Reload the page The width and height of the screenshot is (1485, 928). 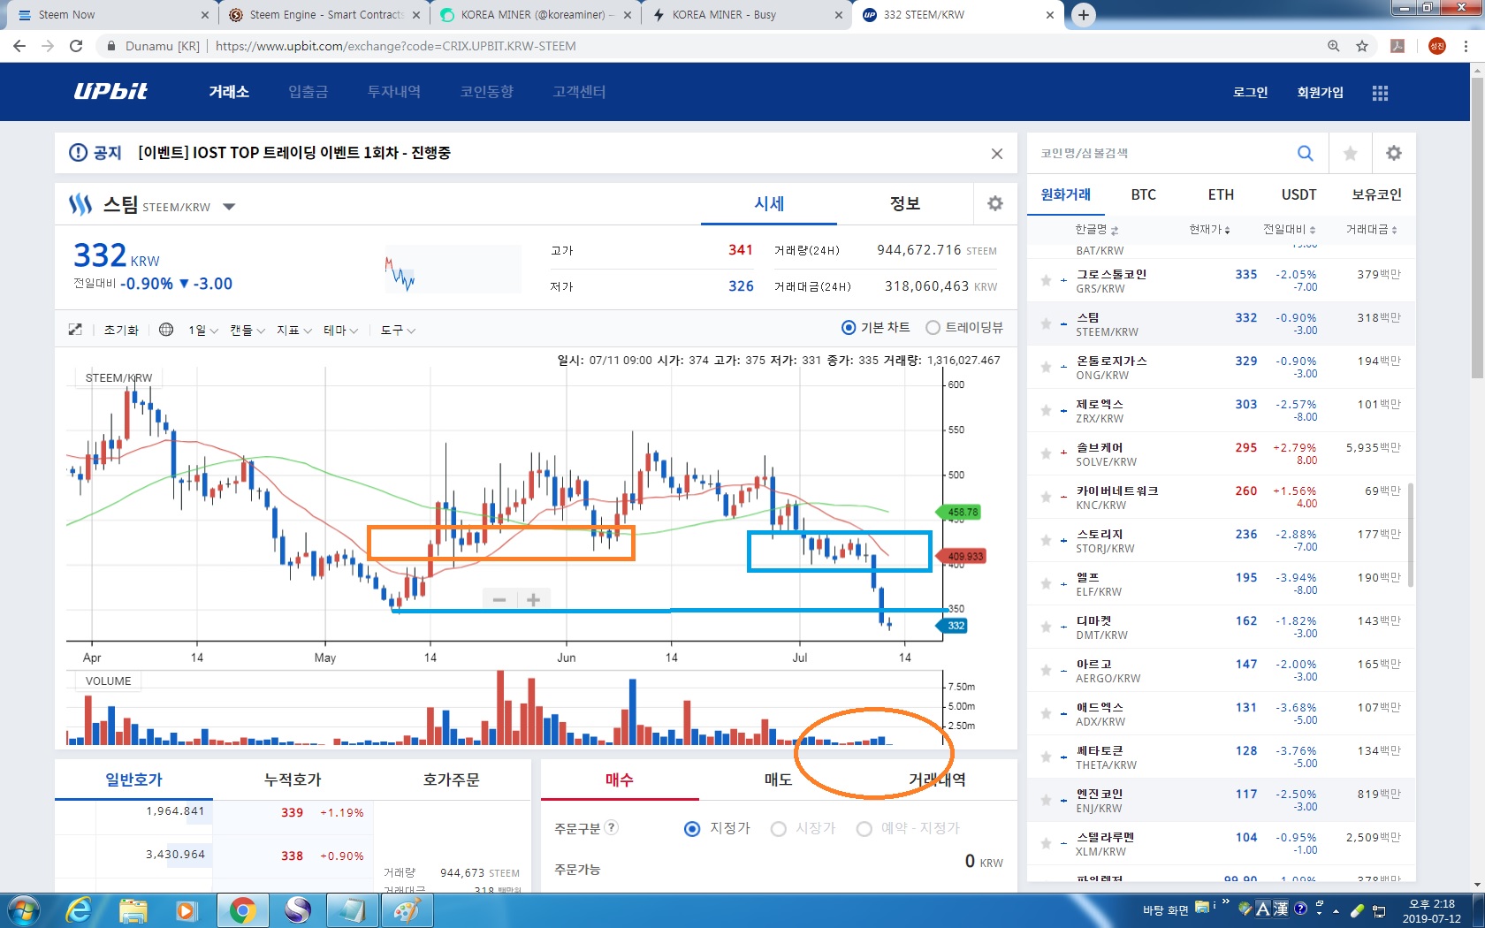[76, 46]
